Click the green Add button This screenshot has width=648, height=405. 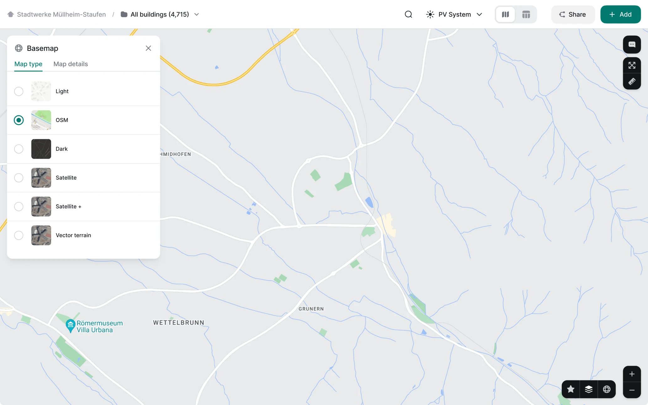tap(620, 14)
